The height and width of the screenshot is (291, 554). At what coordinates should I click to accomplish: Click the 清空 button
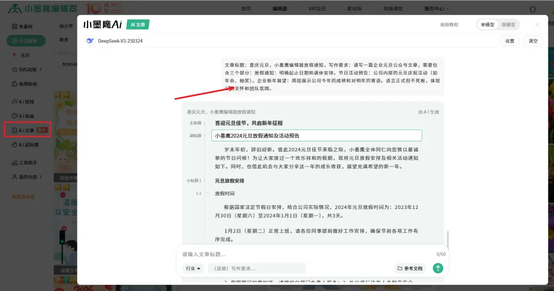pyautogui.click(x=533, y=41)
